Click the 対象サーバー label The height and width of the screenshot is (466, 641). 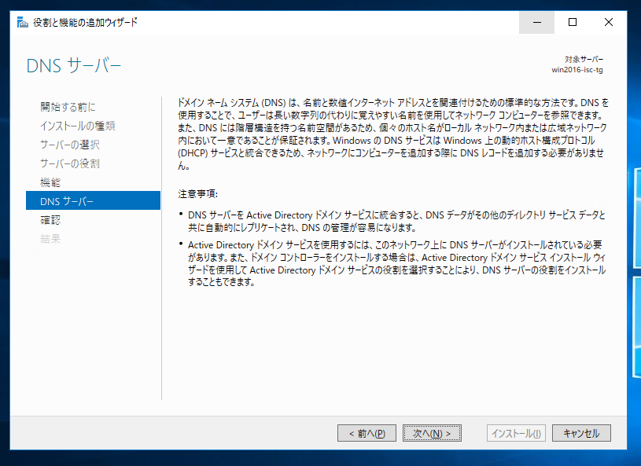pyautogui.click(x=584, y=59)
